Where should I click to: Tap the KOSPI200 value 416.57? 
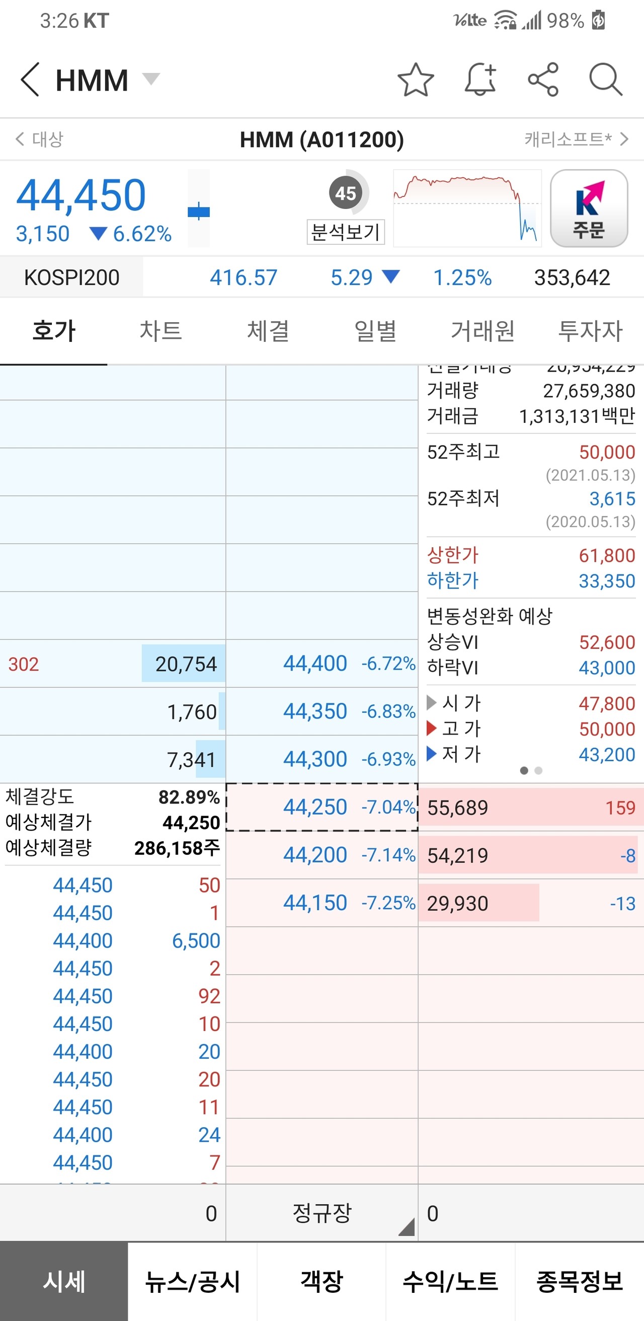244,277
